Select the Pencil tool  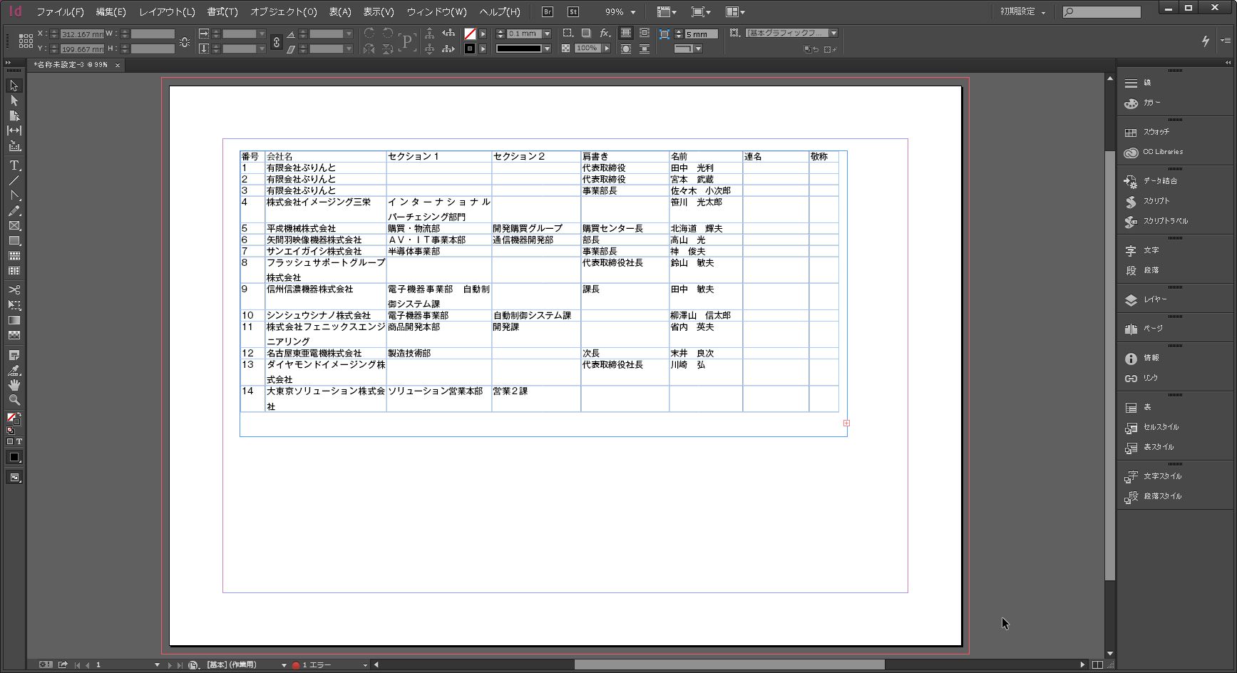[14, 210]
